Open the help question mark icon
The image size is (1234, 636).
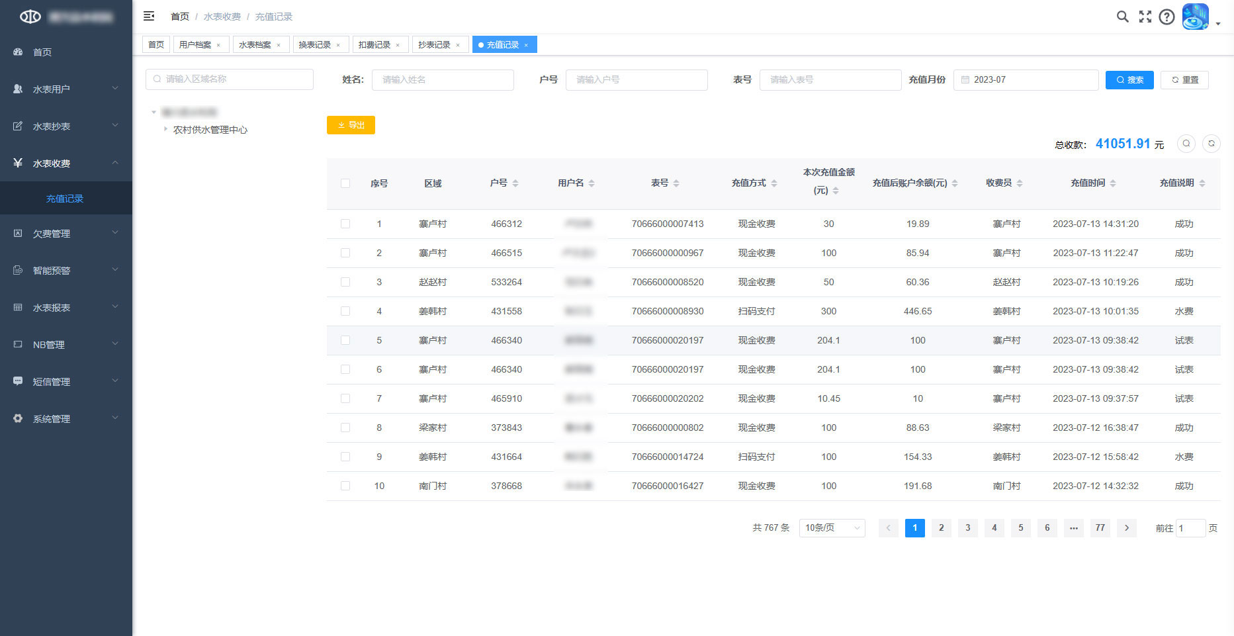[x=1167, y=17]
